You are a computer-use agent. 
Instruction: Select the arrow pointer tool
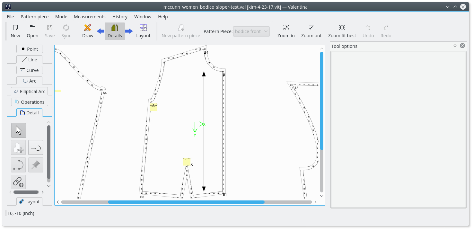(19, 130)
